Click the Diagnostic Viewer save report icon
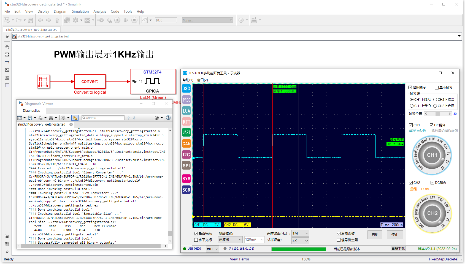This screenshot has width=465, height=264. 30,118
